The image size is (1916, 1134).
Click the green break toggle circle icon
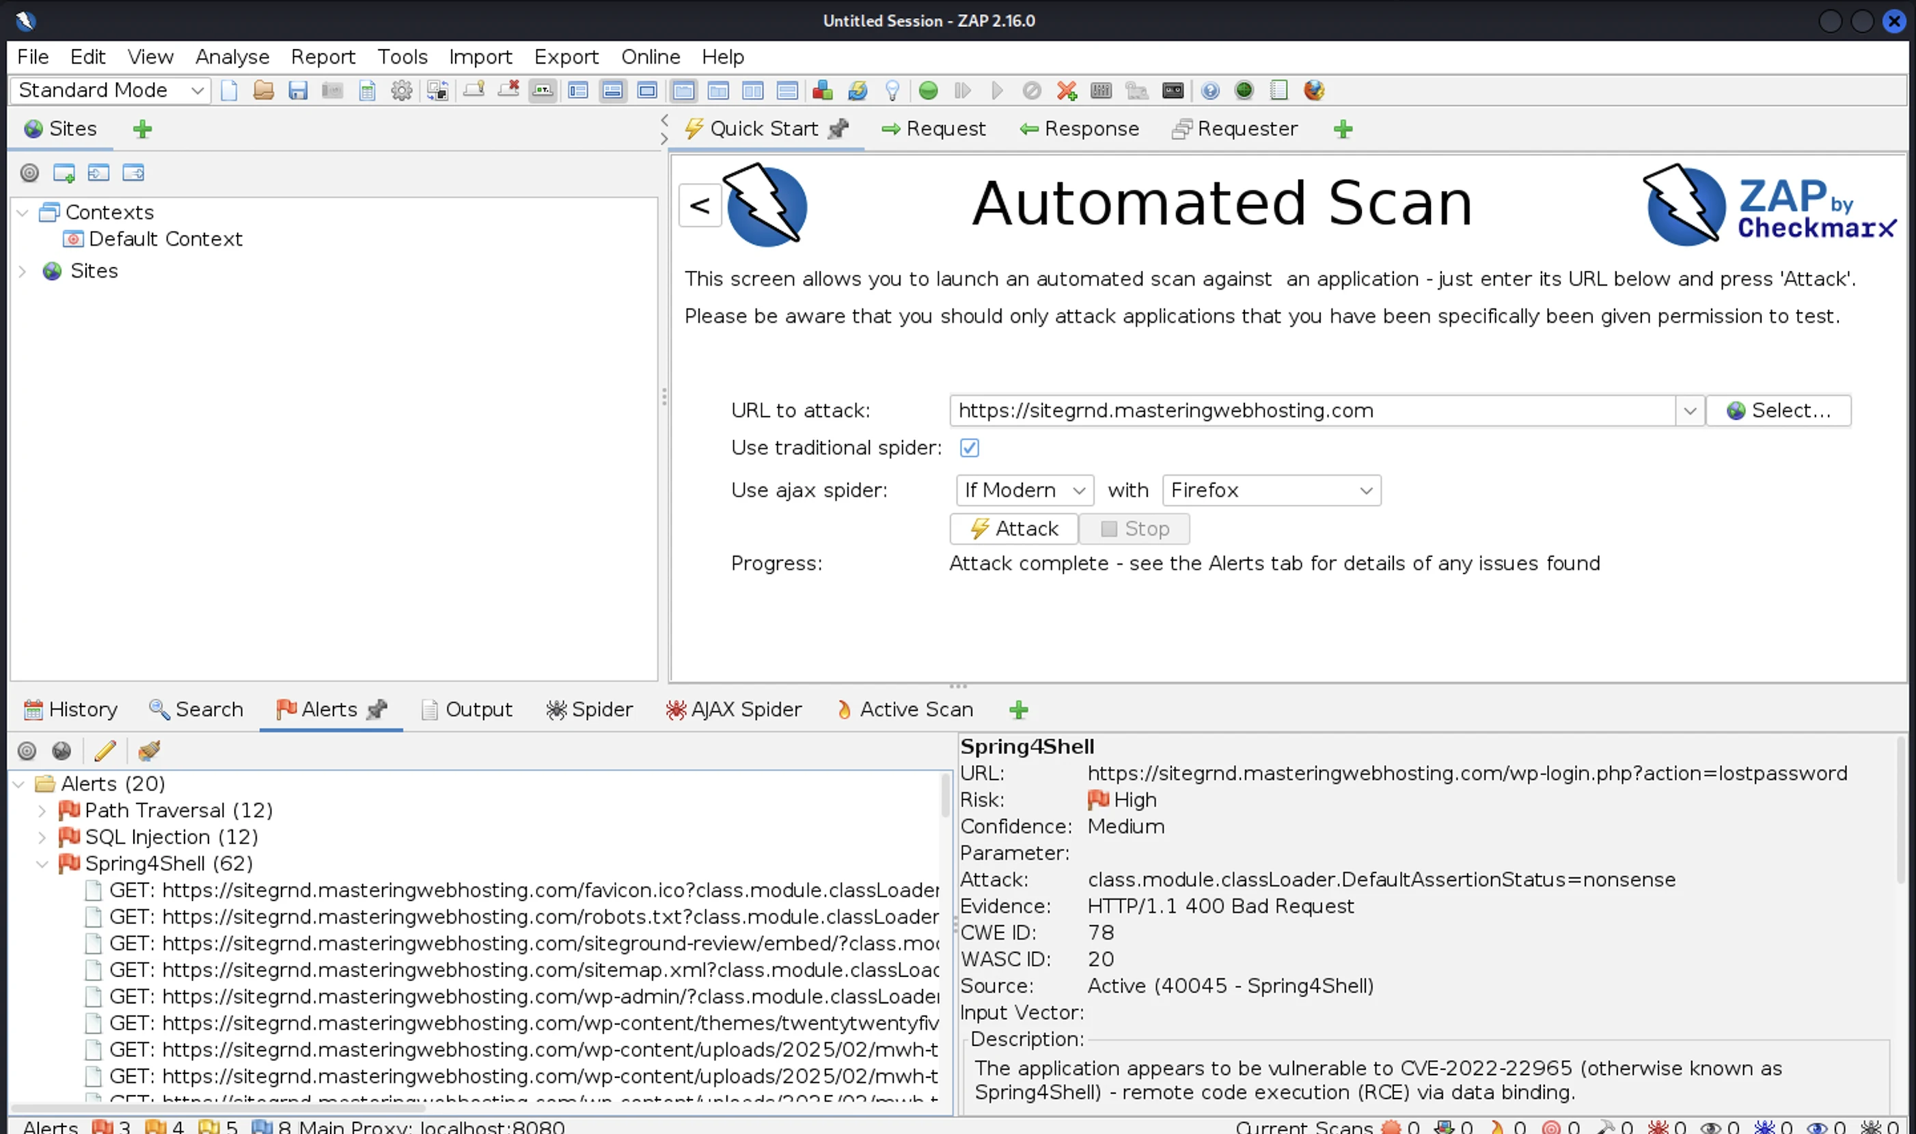928,91
